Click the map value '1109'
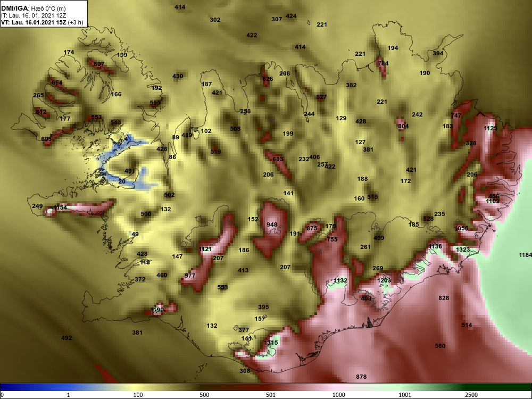This screenshot has height=399, width=532. coord(493,201)
